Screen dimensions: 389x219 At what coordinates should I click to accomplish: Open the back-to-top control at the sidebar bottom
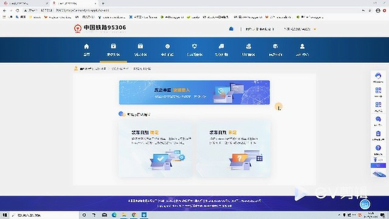378,174
